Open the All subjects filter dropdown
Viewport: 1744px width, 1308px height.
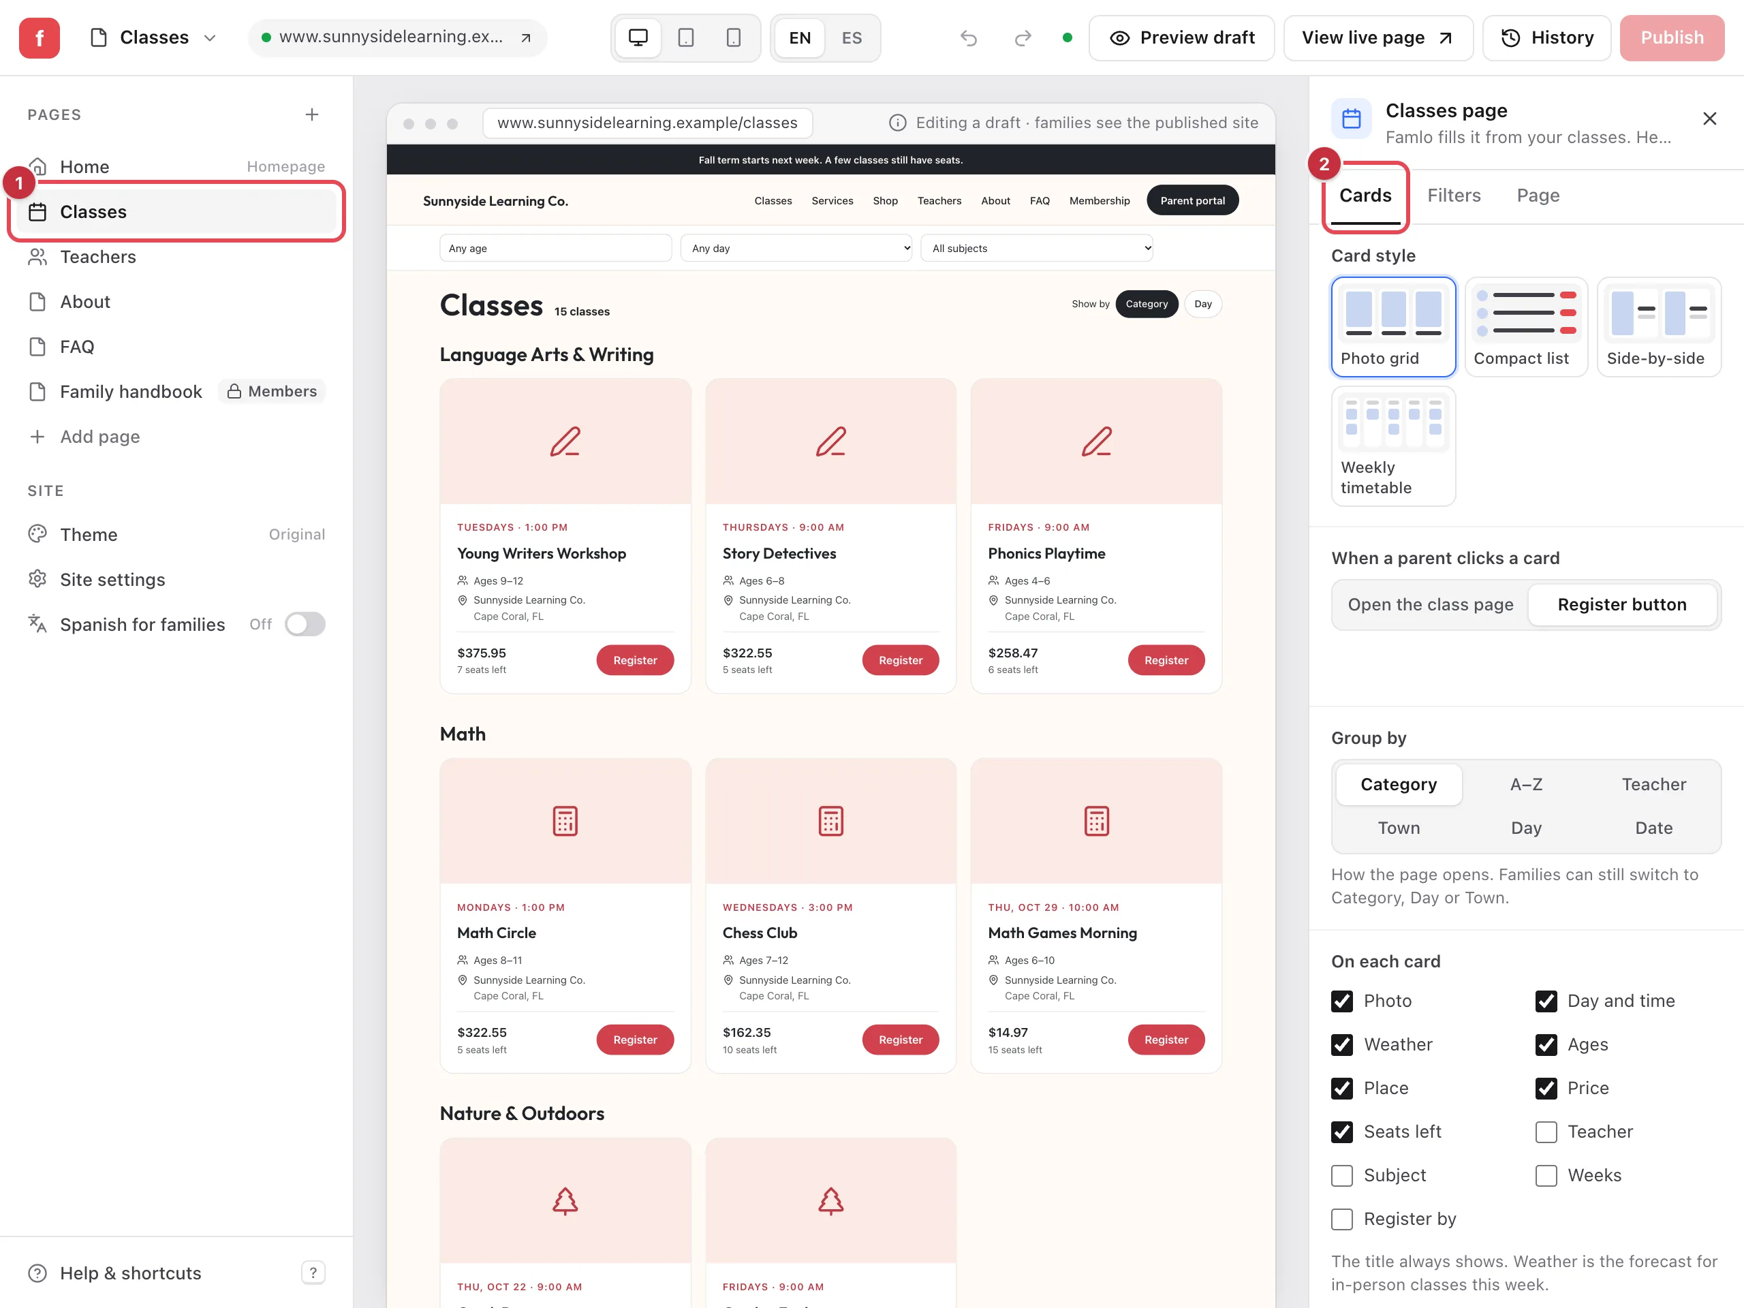1037,249
